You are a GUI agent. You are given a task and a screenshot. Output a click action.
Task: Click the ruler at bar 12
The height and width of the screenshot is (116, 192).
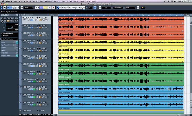coord(115,15)
